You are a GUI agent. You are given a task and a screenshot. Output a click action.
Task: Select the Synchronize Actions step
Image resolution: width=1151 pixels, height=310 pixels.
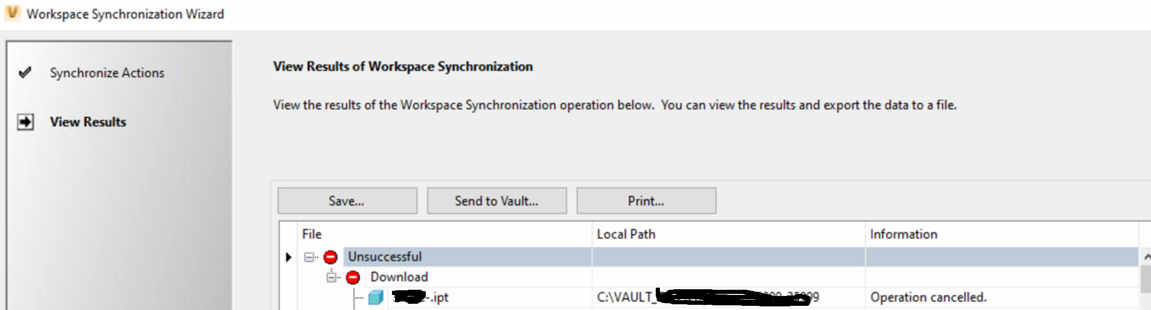pyautogui.click(x=107, y=73)
